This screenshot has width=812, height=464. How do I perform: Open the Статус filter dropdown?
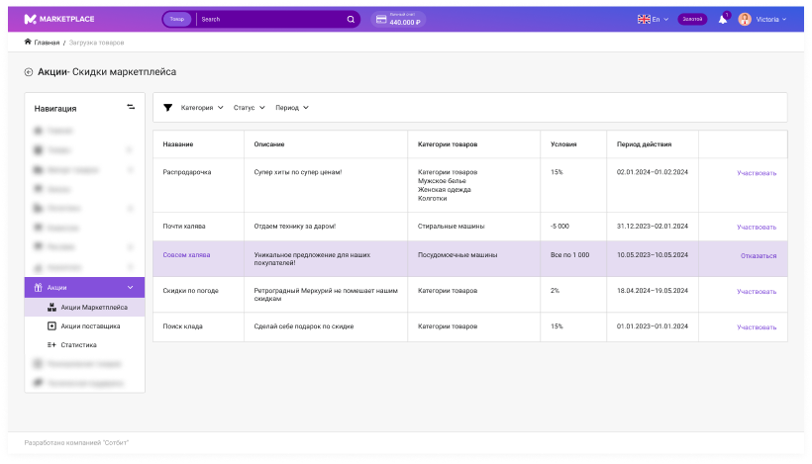pyautogui.click(x=249, y=108)
